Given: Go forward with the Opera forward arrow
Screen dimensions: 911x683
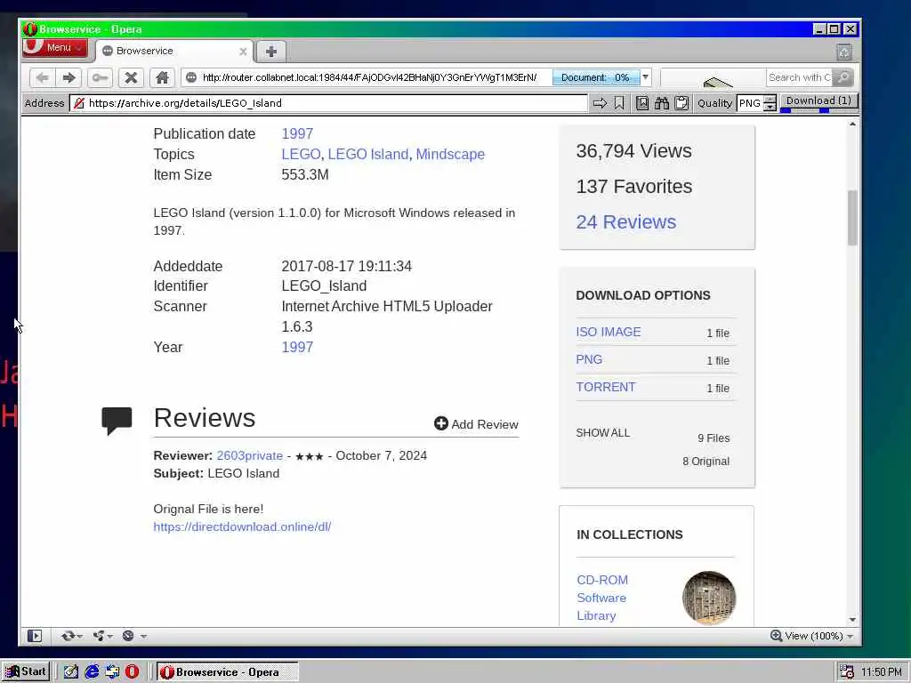Looking at the screenshot, I should tap(69, 78).
